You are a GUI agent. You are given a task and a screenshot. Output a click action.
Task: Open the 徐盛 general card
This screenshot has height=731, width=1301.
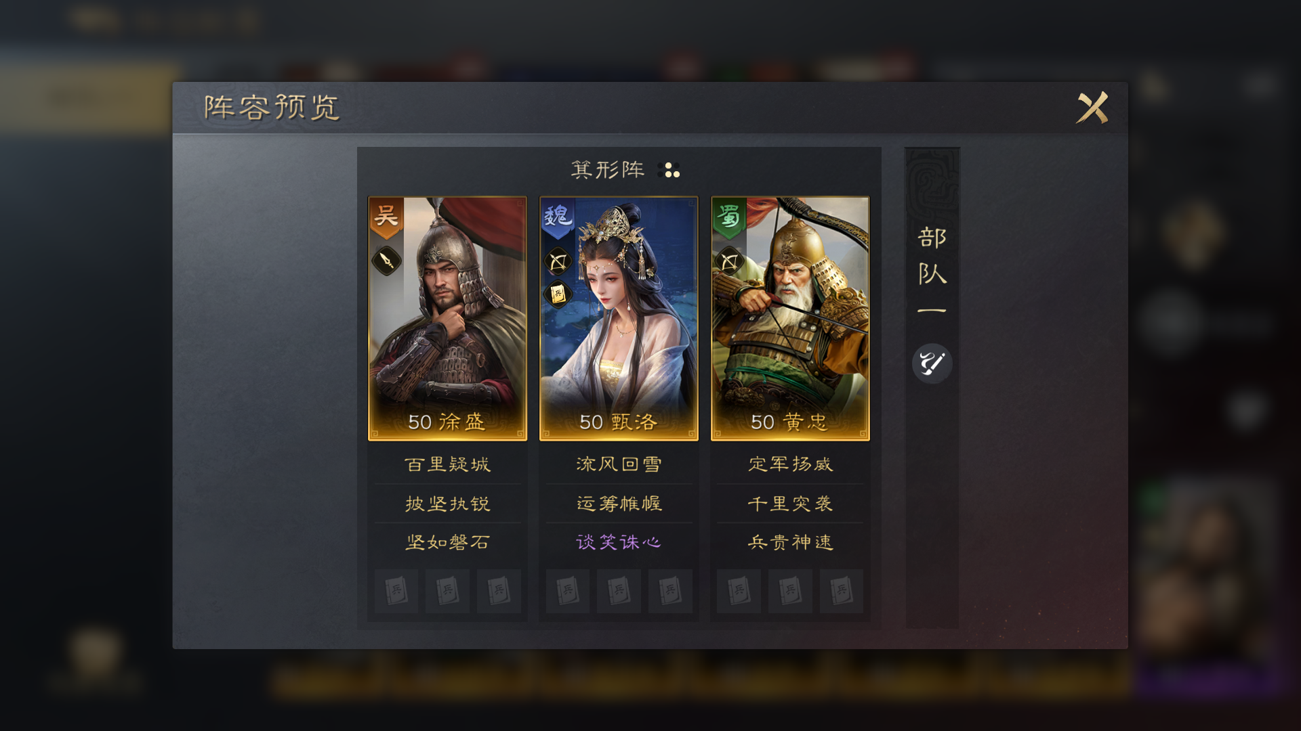pos(447,318)
